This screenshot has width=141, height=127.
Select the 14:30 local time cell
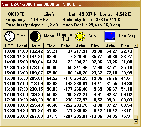pyautogui.click(x=22, y=57)
